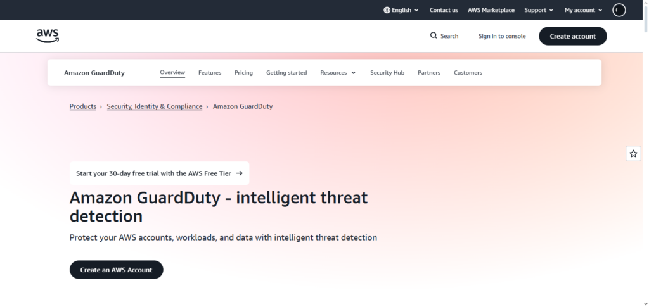The width and height of the screenshot is (649, 307).
Task: Open the Customers tab
Action: tap(468, 72)
